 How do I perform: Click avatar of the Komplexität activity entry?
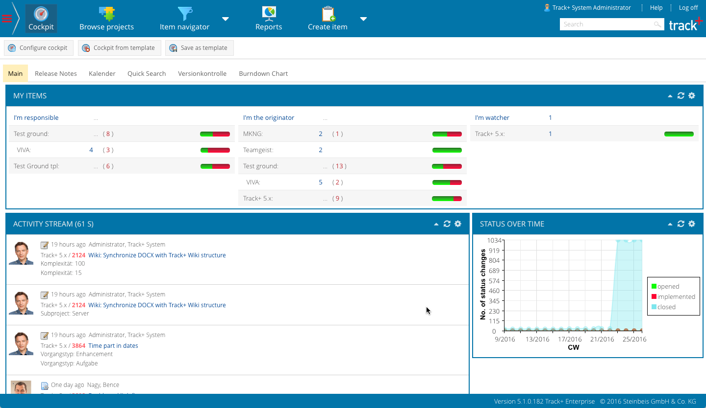pyautogui.click(x=21, y=253)
